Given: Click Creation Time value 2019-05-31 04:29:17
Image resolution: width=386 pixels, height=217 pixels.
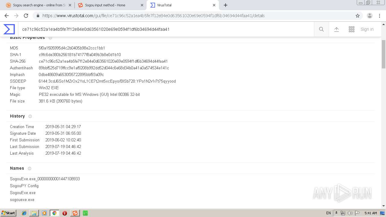Looking at the screenshot, I should [63, 127].
